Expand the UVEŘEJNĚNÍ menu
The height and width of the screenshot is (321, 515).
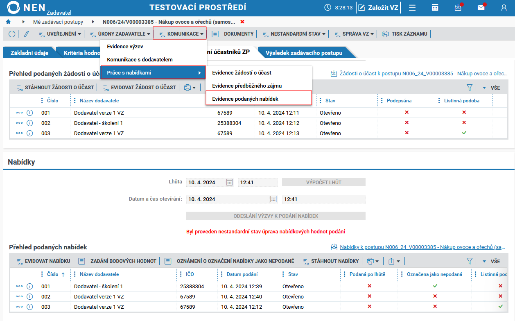click(x=60, y=34)
